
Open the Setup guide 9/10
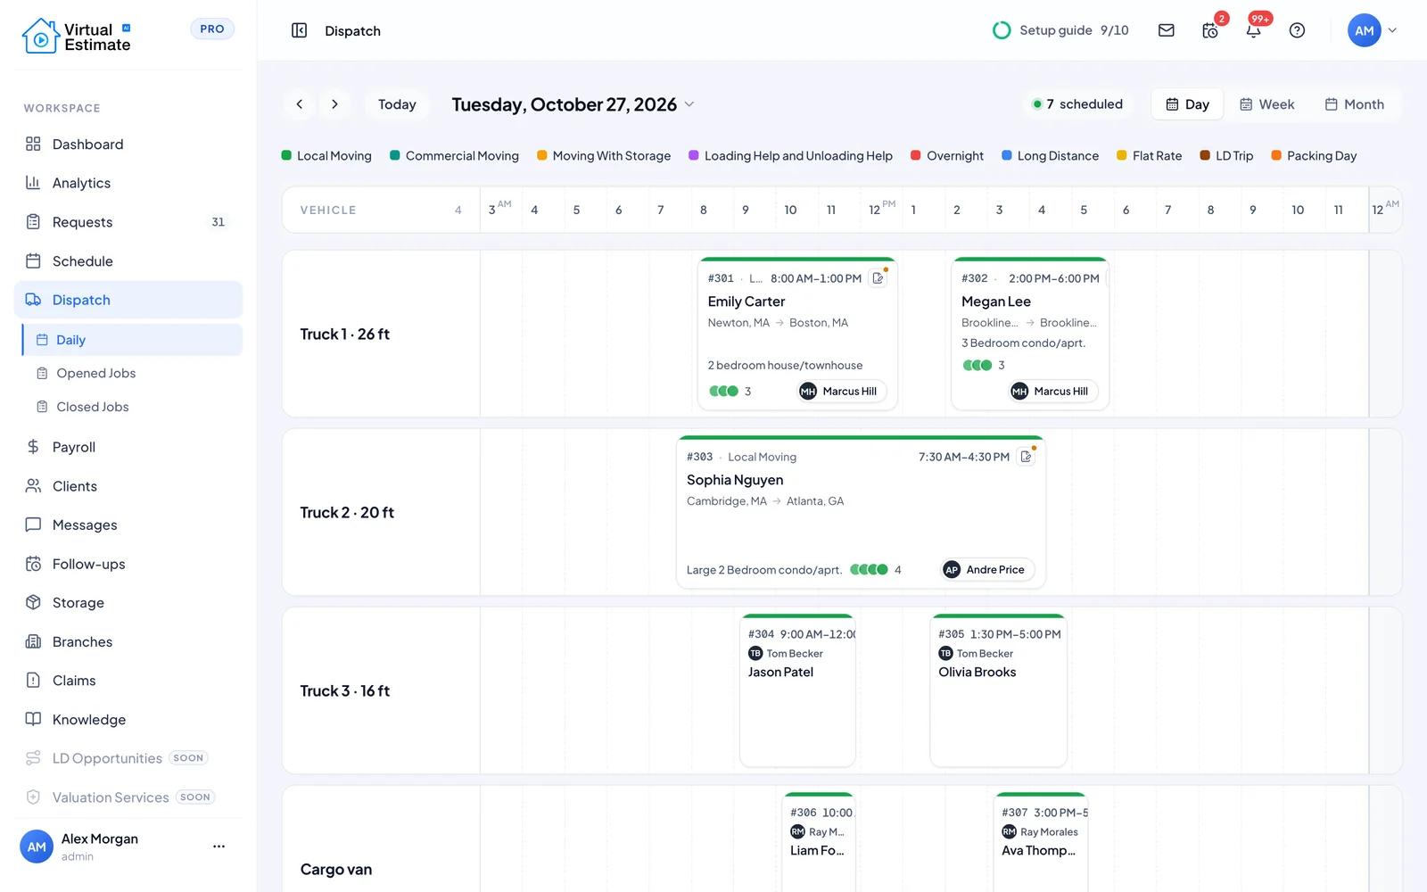click(x=1060, y=30)
